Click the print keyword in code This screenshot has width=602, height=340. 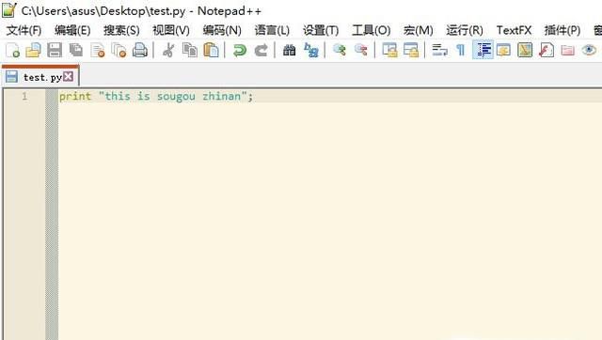click(x=75, y=96)
